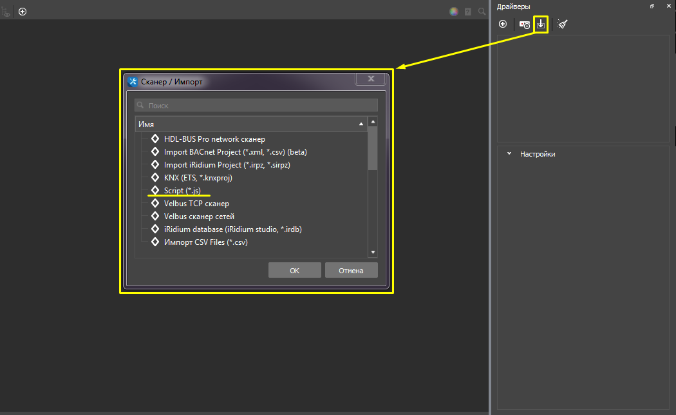The width and height of the screenshot is (676, 415).
Task: Select KNX (ETS, *.knxproj) entry
Action: (x=198, y=178)
